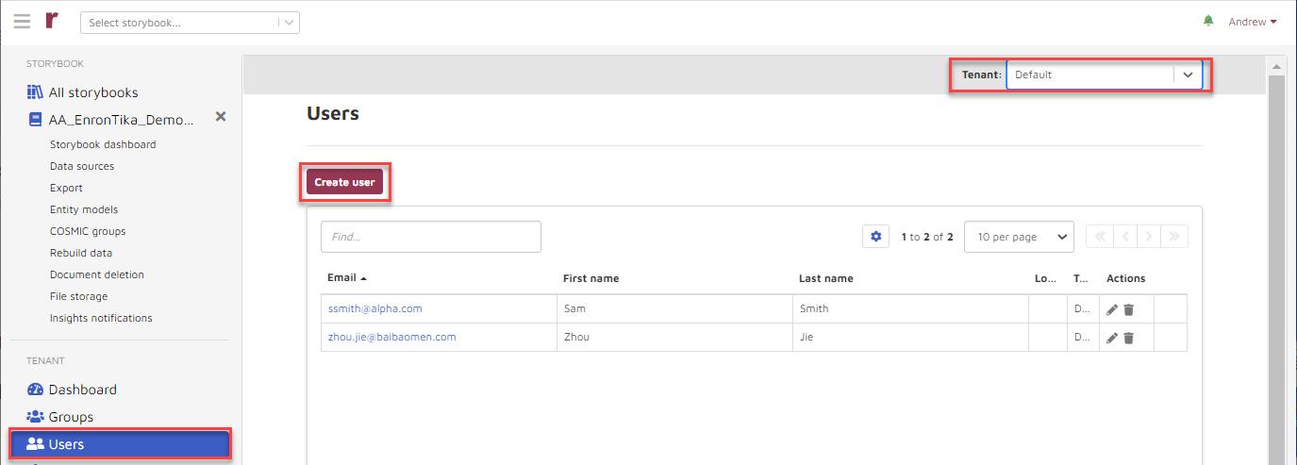Viewport: 1297px width, 465px height.
Task: Open the hamburger navigation menu
Action: pyautogui.click(x=22, y=21)
